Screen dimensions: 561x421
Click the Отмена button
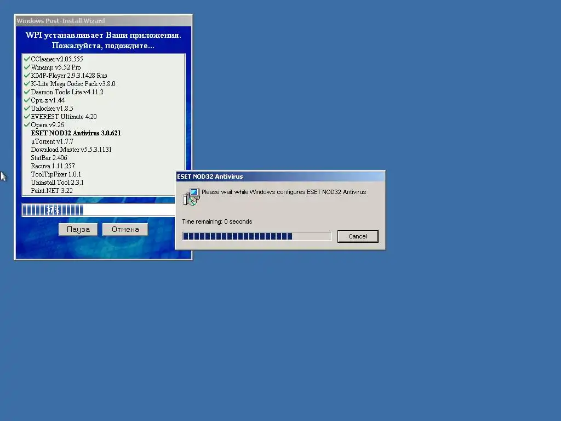125,230
